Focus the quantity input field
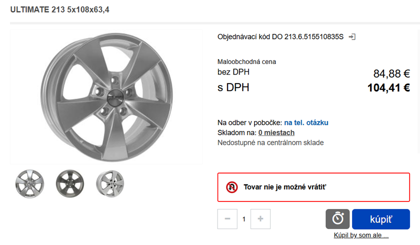Viewport: 420px width, 245px height. 244,219
